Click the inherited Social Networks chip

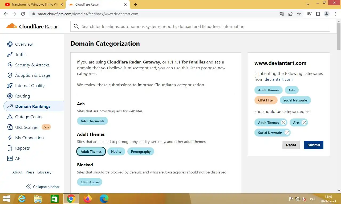point(295,100)
